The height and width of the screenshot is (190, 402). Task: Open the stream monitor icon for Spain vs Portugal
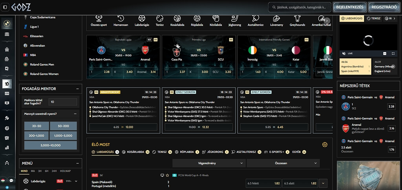click(x=162, y=175)
